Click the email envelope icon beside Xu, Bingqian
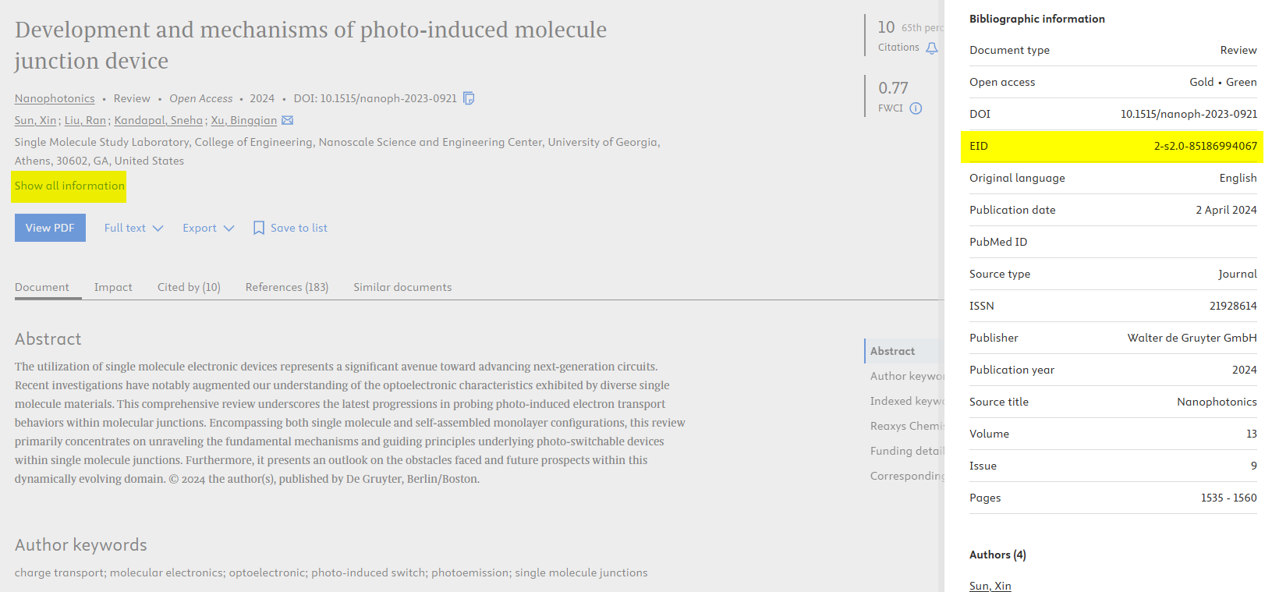 click(x=287, y=120)
